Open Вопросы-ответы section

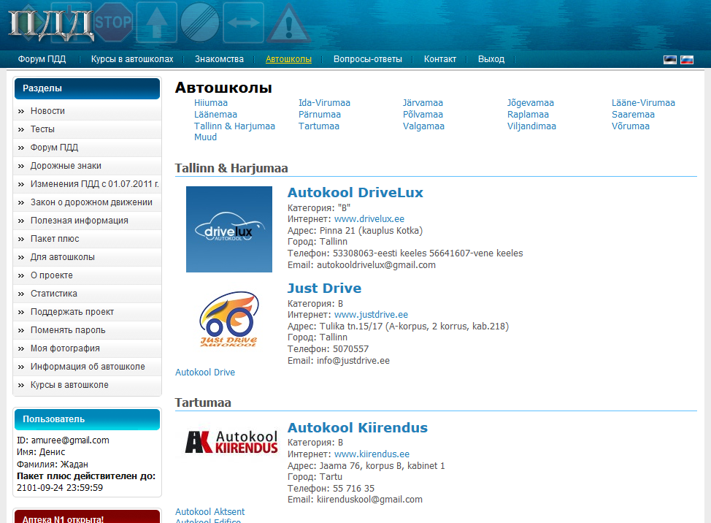368,59
